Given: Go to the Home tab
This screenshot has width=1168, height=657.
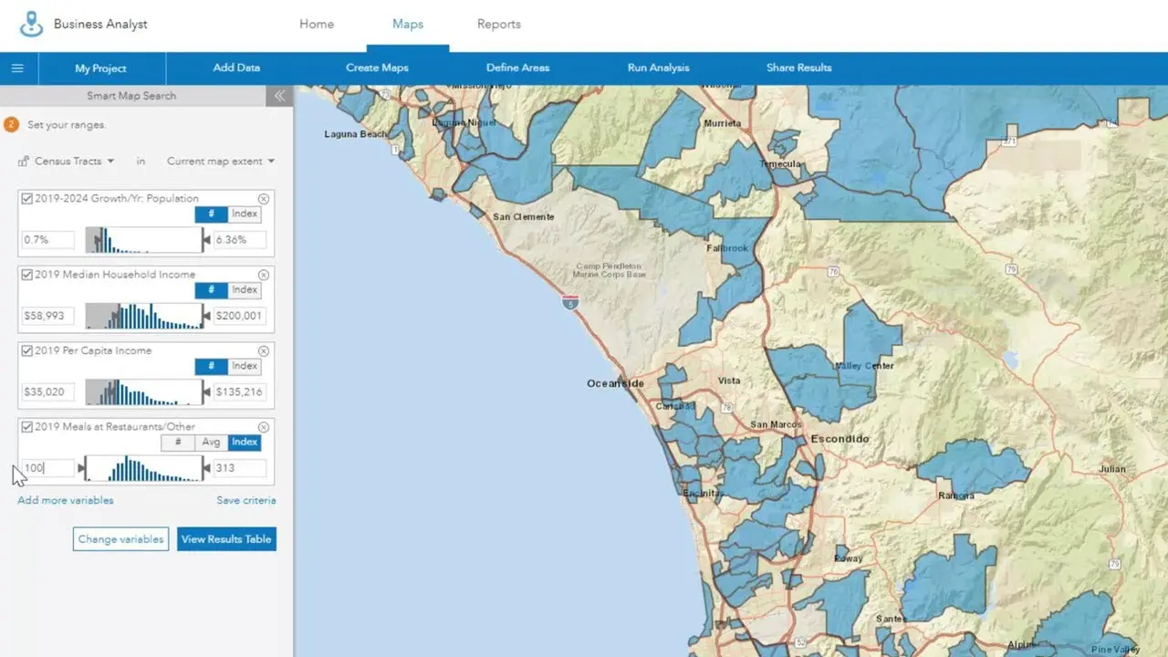Looking at the screenshot, I should click(317, 25).
